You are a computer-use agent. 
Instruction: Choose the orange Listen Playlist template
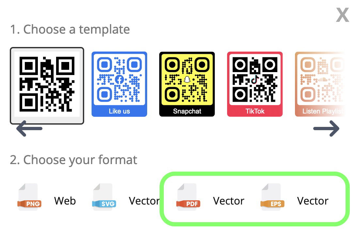click(320, 84)
